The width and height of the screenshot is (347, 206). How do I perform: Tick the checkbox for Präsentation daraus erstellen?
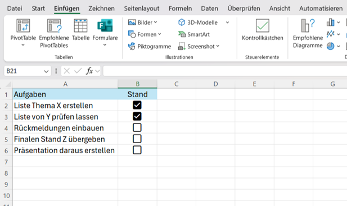pos(137,150)
